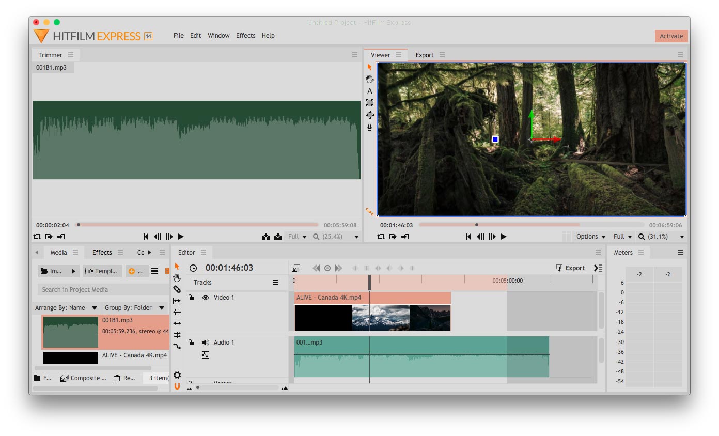The image size is (719, 436).
Task: Select the Editor slide edit tool
Action: [x=177, y=312]
